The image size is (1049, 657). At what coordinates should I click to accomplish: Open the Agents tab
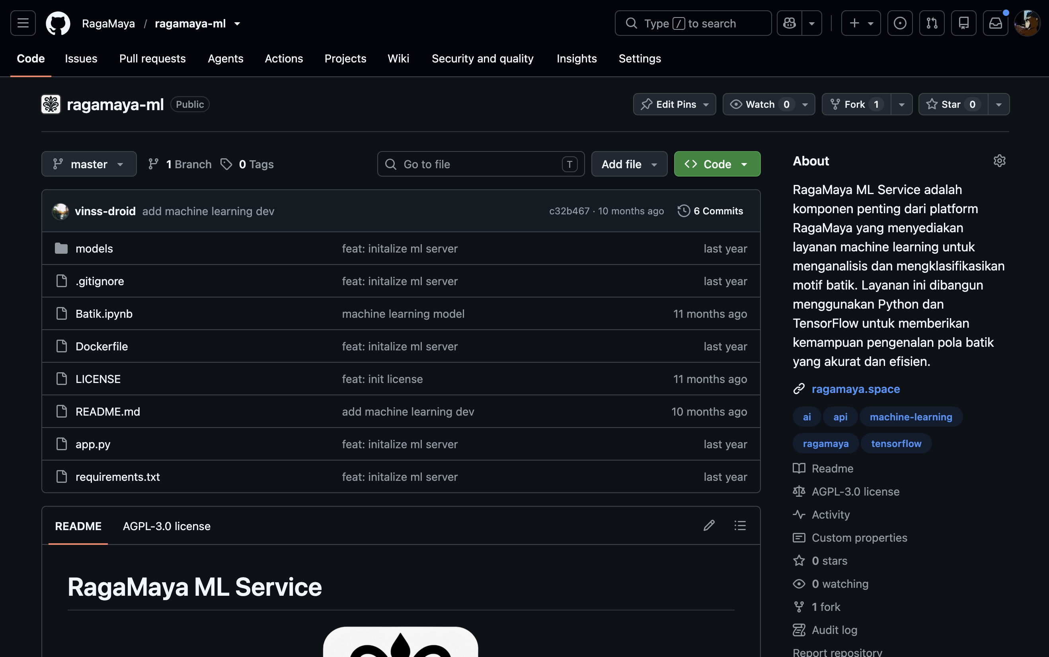point(225,58)
